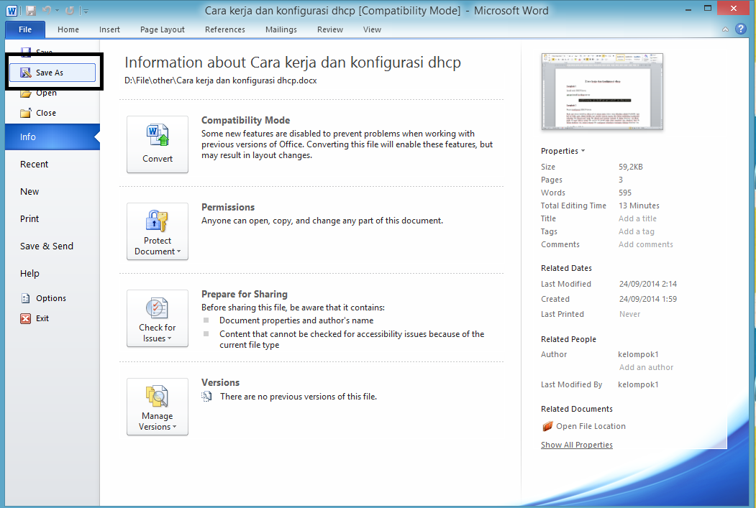
Task: Click the Last Printed value Never
Action: tap(629, 315)
